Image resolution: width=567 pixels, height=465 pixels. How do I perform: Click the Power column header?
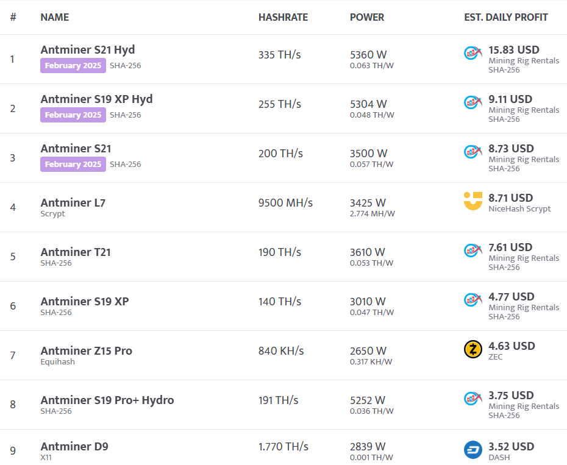[367, 17]
